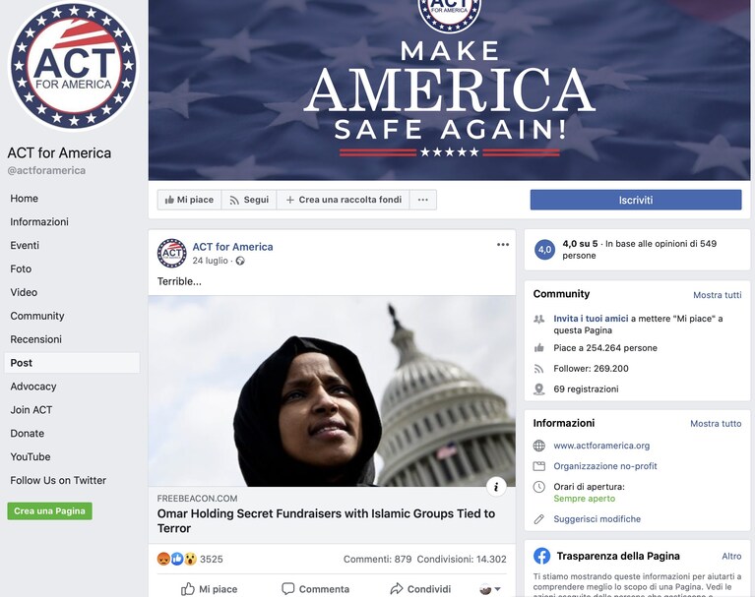
Task: Select Post in the sidebar
Action: [72, 363]
